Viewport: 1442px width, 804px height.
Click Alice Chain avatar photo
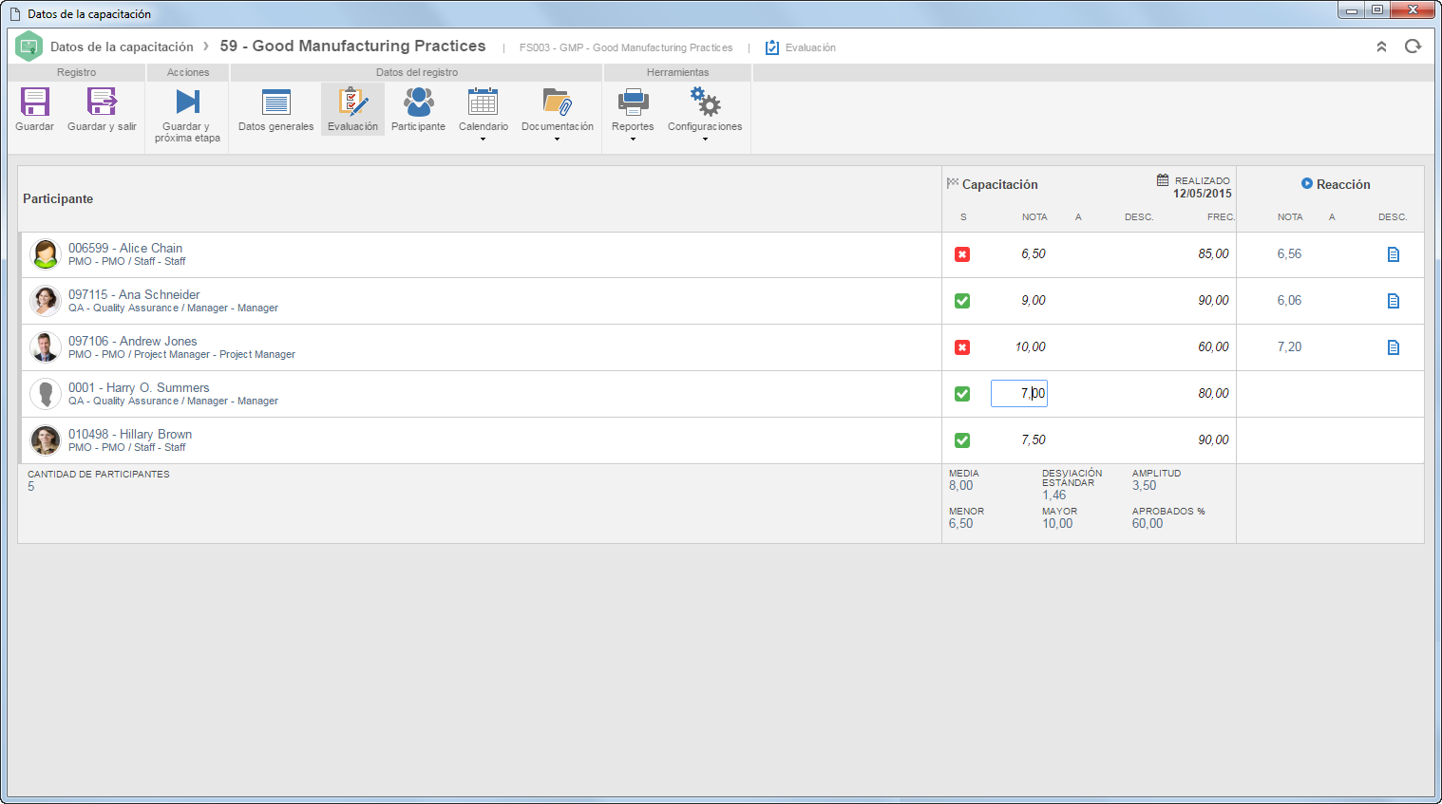[x=46, y=254]
